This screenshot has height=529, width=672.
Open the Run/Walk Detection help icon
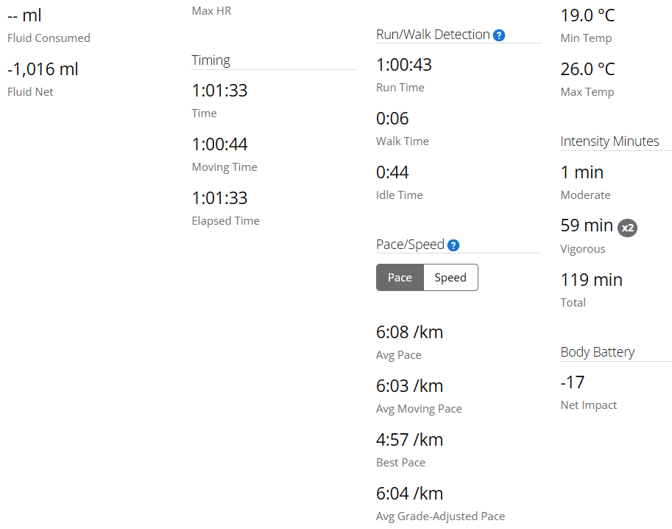click(499, 35)
